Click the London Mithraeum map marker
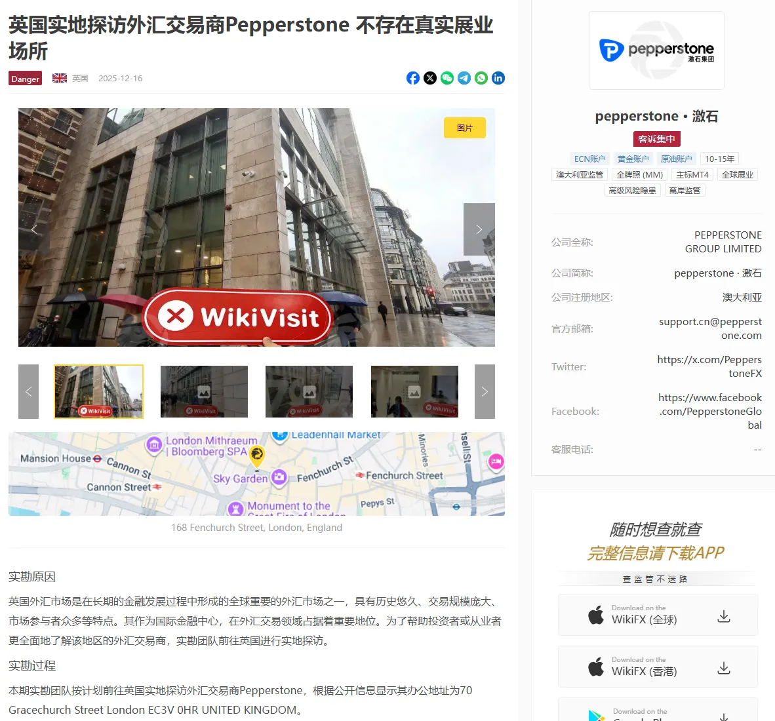Image resolution: width=775 pixels, height=721 pixels. point(154,445)
